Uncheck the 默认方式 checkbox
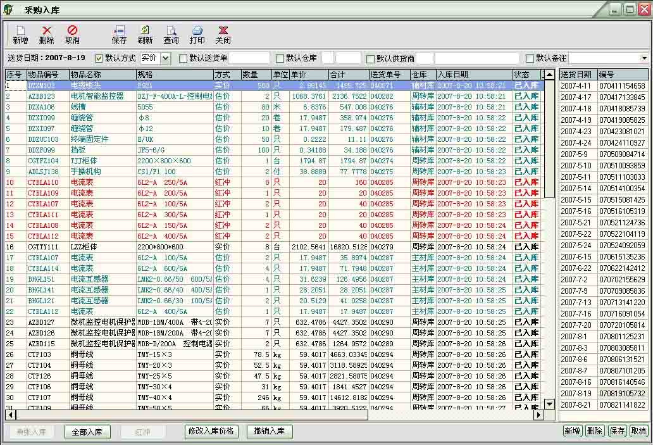Viewport: 653px width, 445px height. (99, 58)
